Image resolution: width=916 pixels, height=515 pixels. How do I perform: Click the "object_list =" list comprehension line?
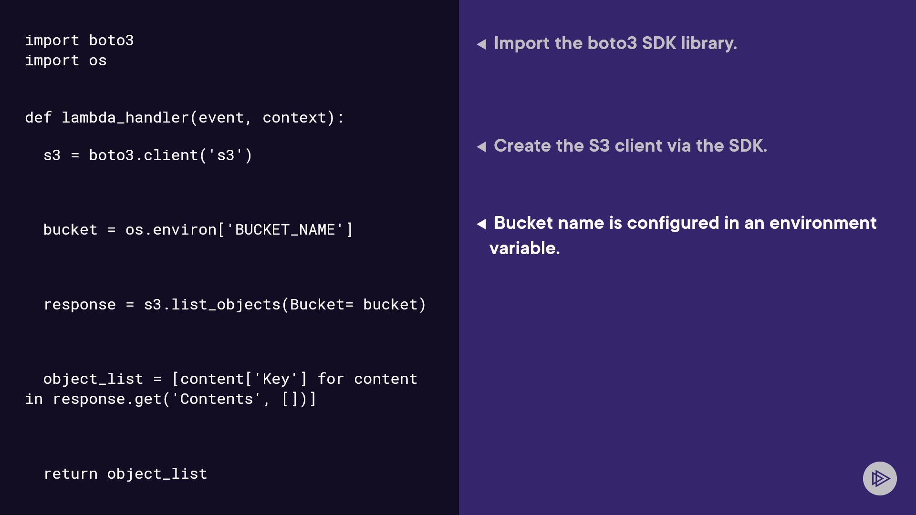[x=230, y=379]
